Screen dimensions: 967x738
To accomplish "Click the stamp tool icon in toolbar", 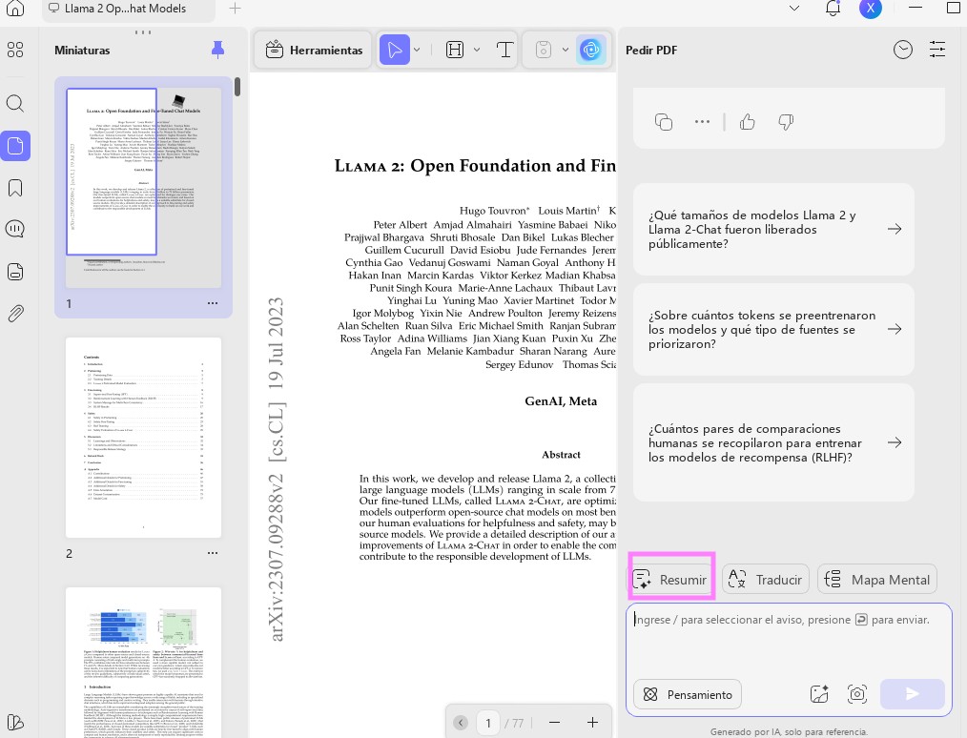I will pyautogui.click(x=543, y=50).
